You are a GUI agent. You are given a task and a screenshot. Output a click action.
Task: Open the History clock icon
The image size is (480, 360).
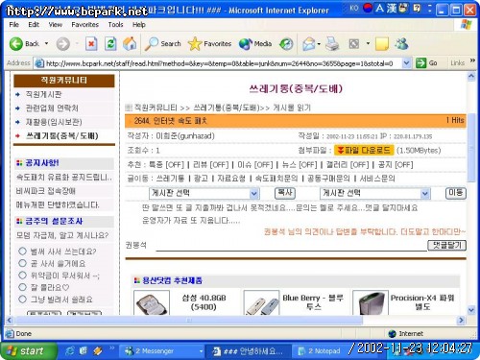point(286,44)
